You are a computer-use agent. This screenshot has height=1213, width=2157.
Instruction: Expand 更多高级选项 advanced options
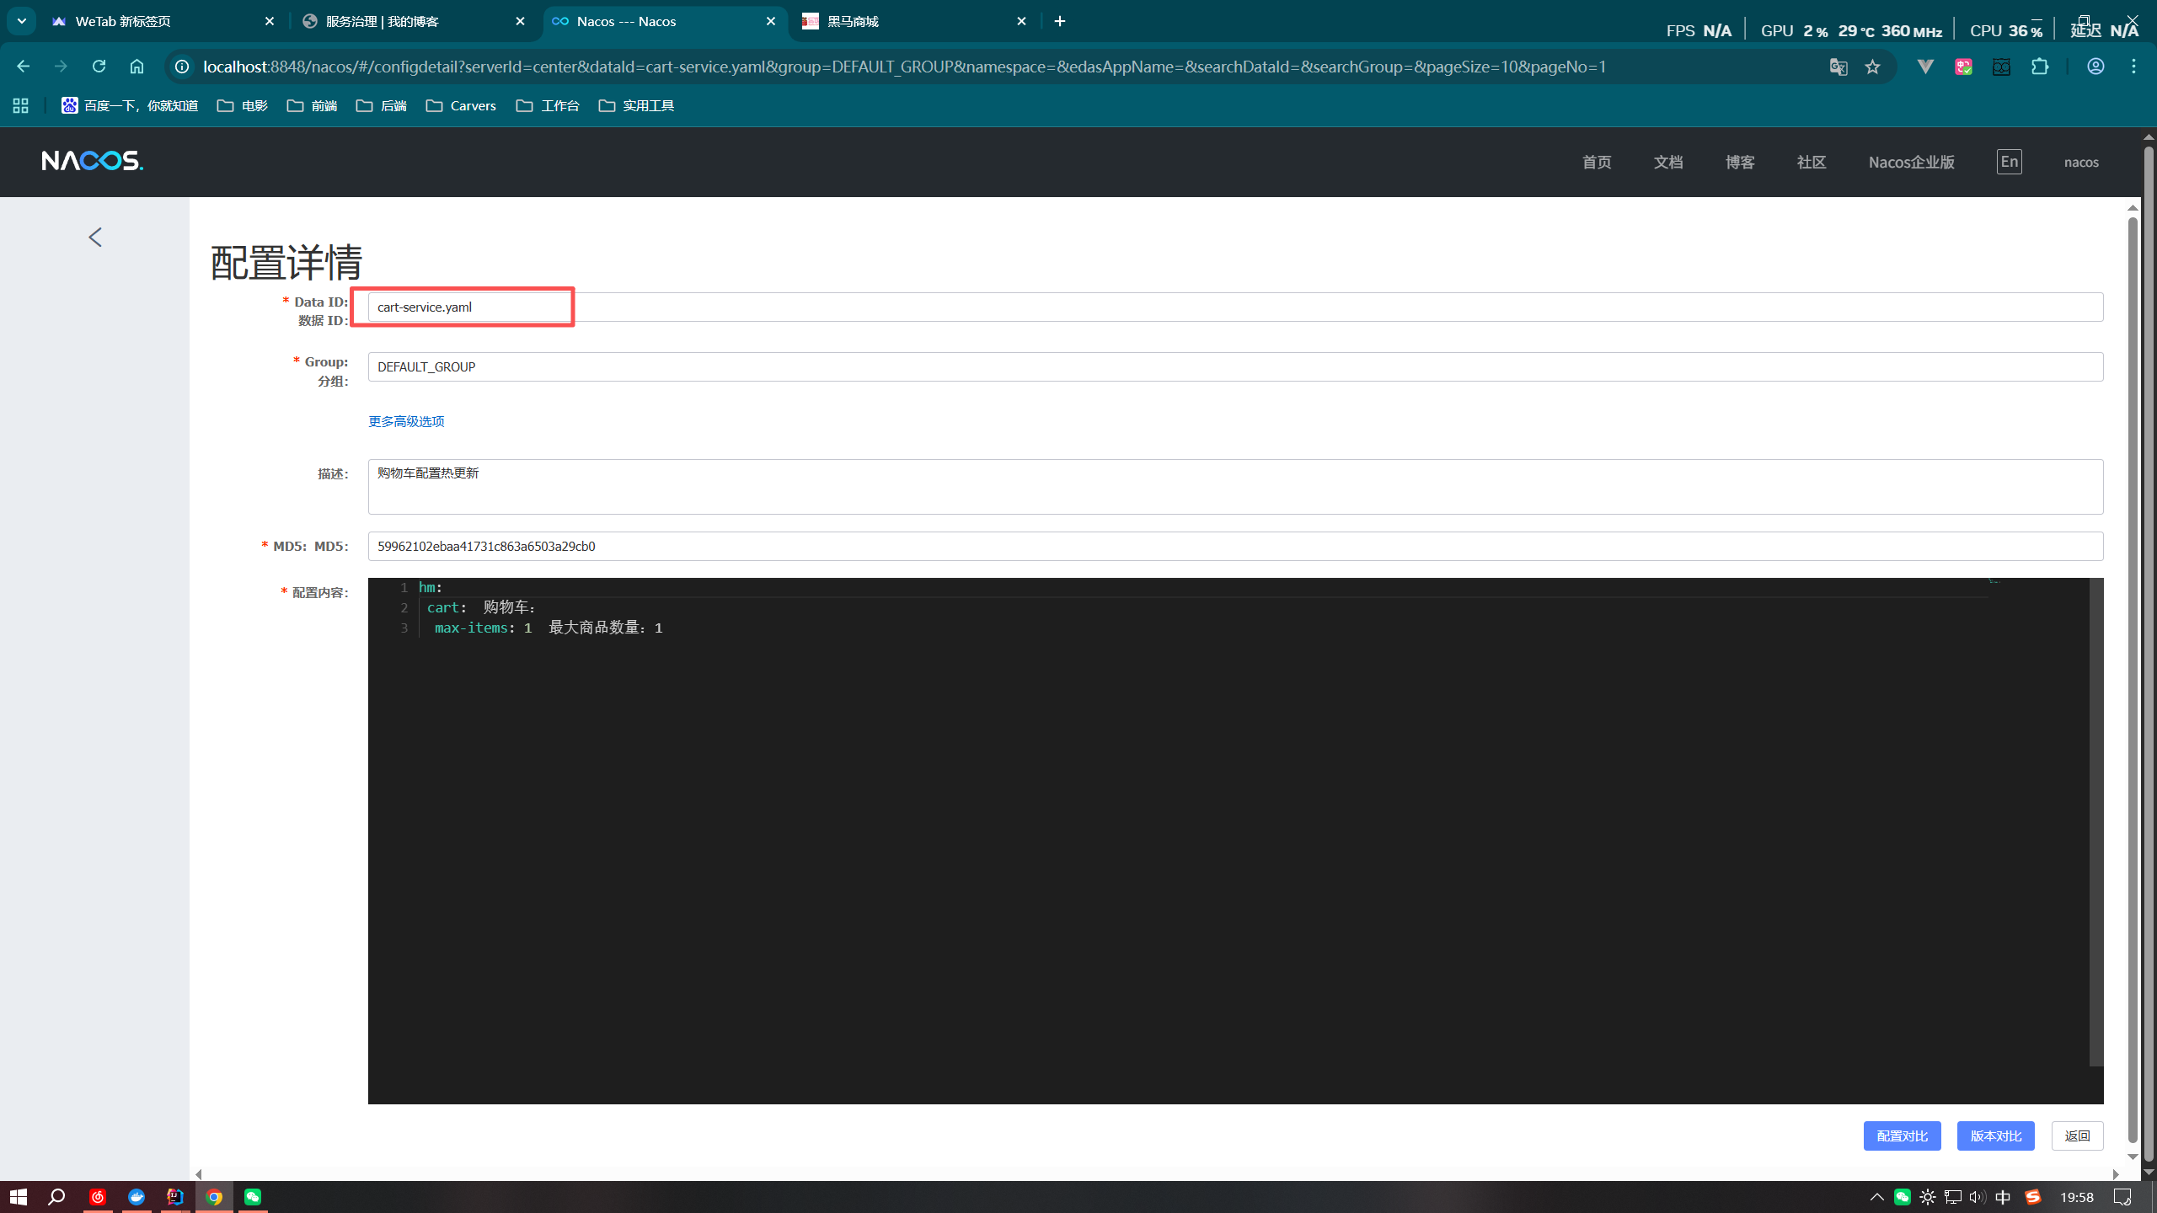click(x=406, y=421)
